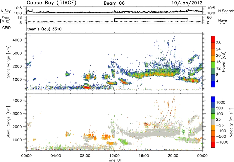Click the Nave legend label
Screen dimensions: 234x162
(x=223, y=20)
